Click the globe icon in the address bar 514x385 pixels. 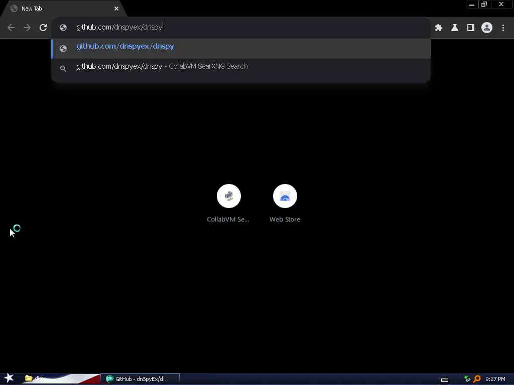63,28
